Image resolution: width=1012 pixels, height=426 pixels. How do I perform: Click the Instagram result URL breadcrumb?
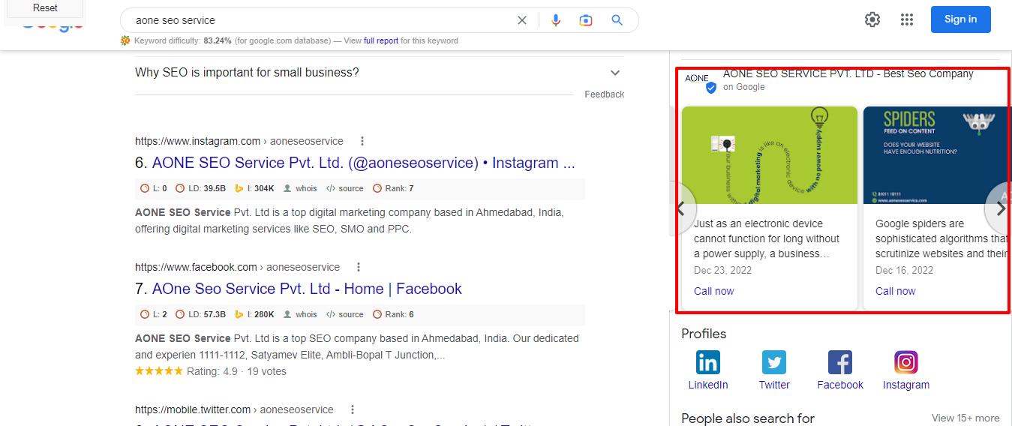point(239,141)
